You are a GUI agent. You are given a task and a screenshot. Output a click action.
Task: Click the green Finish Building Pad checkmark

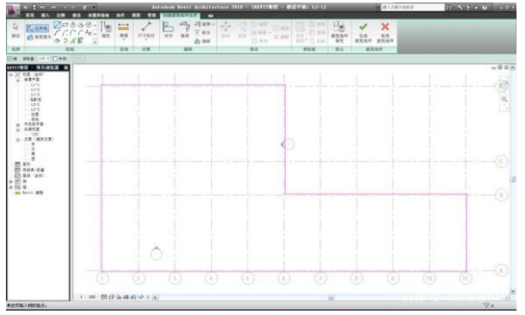(x=363, y=32)
